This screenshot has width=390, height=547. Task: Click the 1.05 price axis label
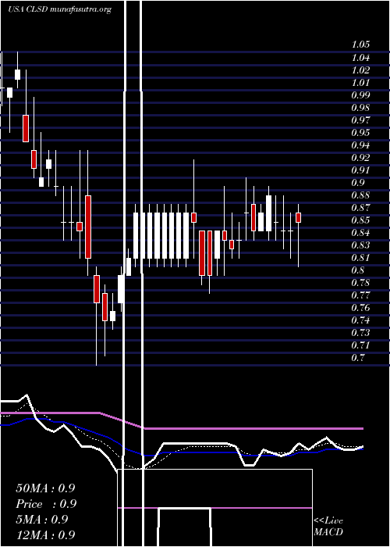[x=360, y=45]
